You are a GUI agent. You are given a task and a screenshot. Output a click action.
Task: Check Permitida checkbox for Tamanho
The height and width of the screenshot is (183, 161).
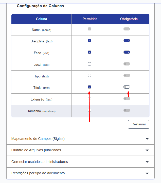coord(90,110)
